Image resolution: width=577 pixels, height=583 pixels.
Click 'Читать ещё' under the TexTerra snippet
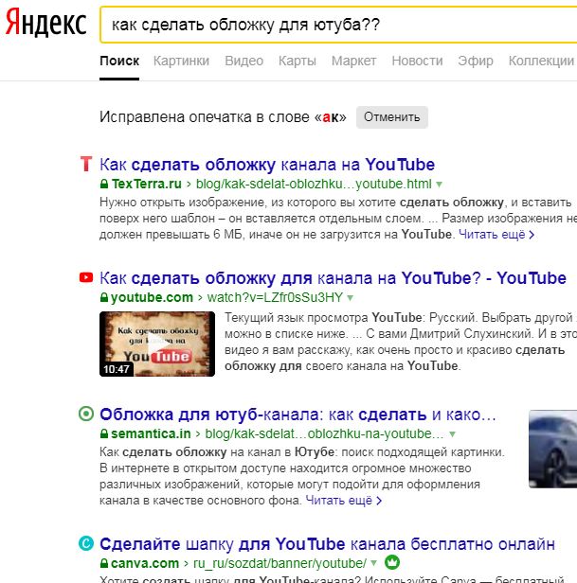[496, 235]
